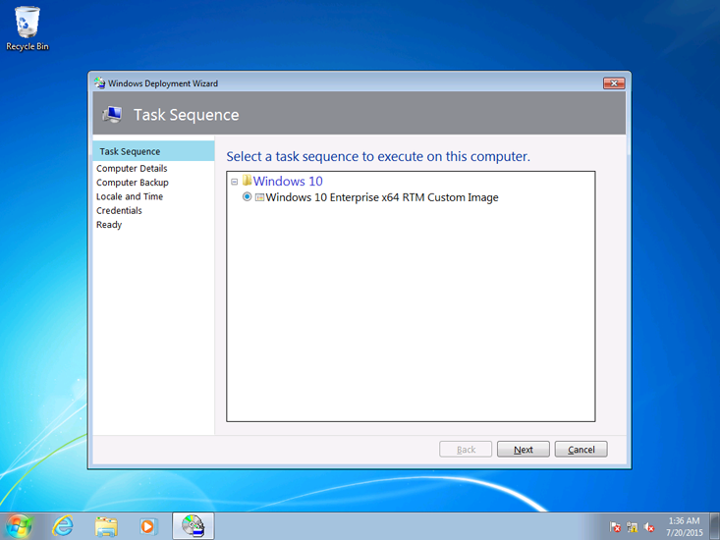
Task: Go to Computer Backup step
Action: point(132,183)
